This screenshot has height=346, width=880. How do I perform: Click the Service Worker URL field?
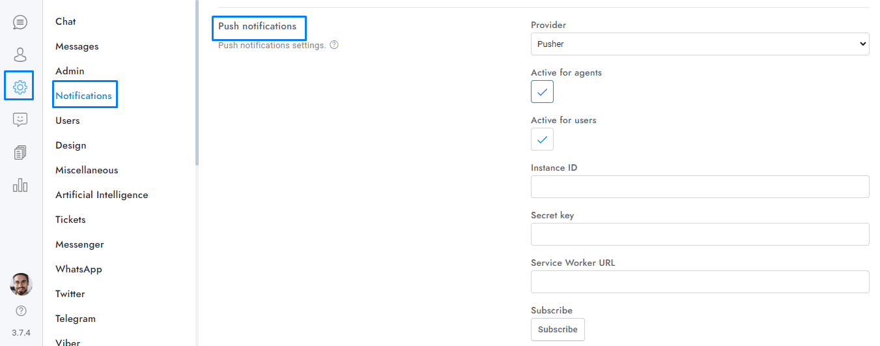(x=700, y=281)
